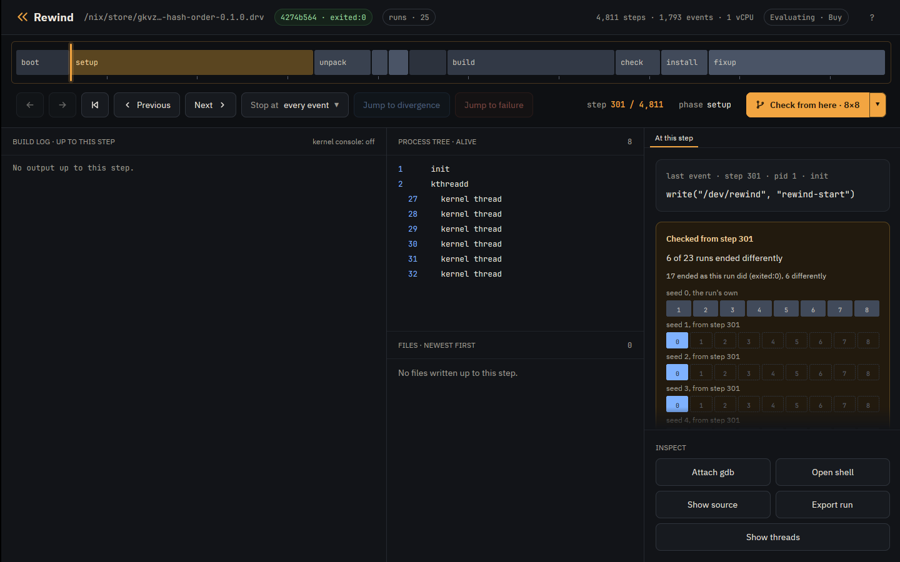Select kernel thread with pid 32
This screenshot has height=562, width=900.
pyautogui.click(x=515, y=274)
